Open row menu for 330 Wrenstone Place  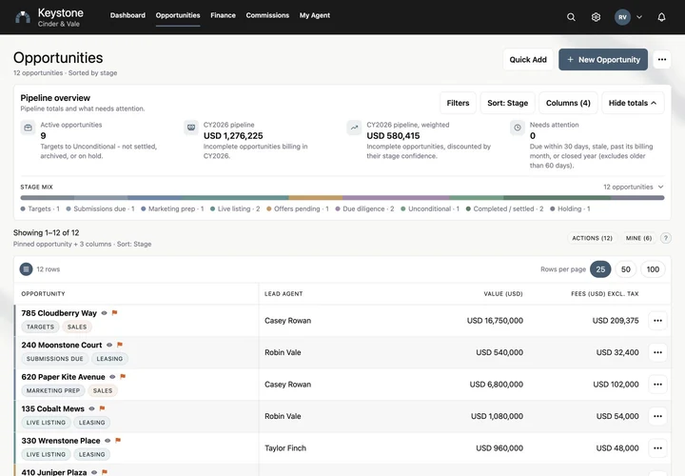coord(657,448)
